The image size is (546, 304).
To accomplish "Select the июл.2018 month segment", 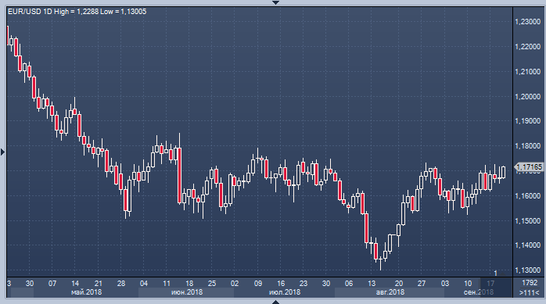I will (285, 292).
